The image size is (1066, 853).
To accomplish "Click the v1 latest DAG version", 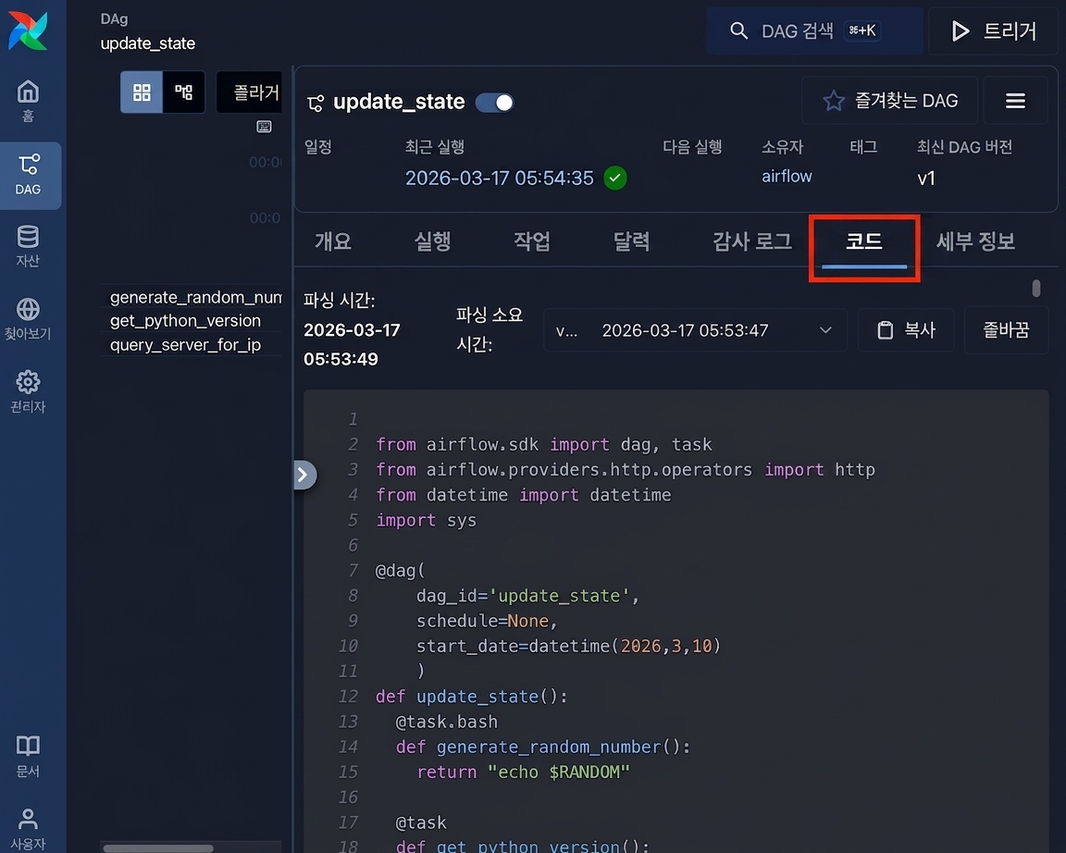I will tap(926, 179).
